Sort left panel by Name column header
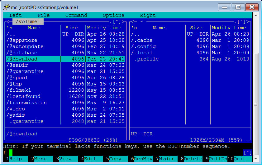 point(34,28)
